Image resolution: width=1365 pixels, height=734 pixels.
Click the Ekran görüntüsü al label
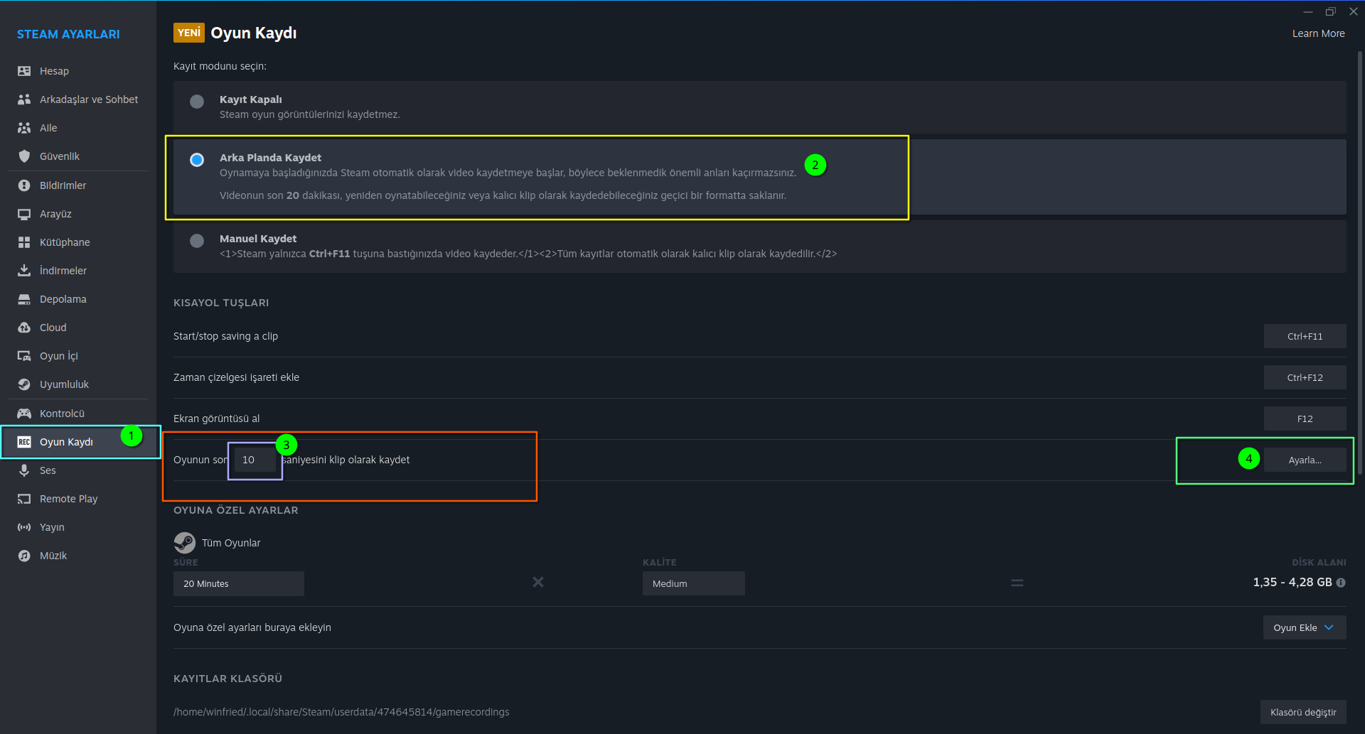[x=216, y=419]
